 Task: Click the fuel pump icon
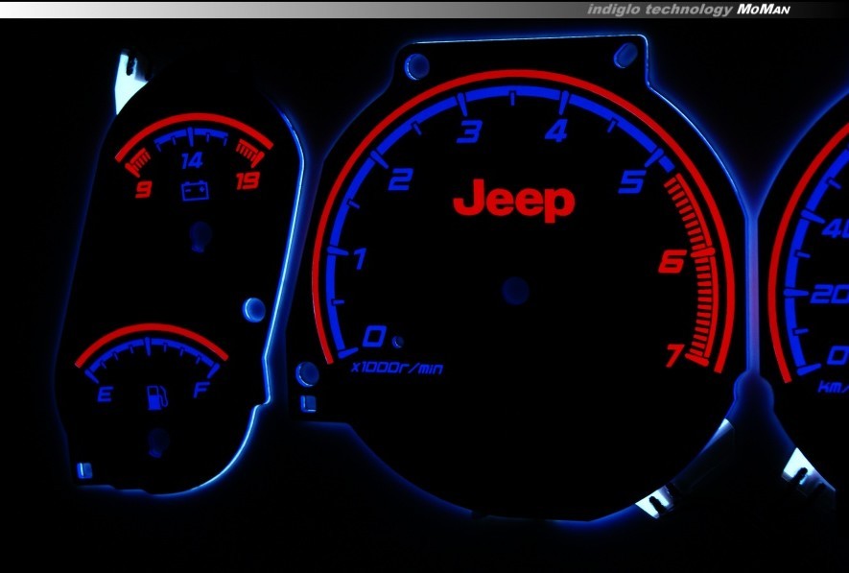[155, 396]
